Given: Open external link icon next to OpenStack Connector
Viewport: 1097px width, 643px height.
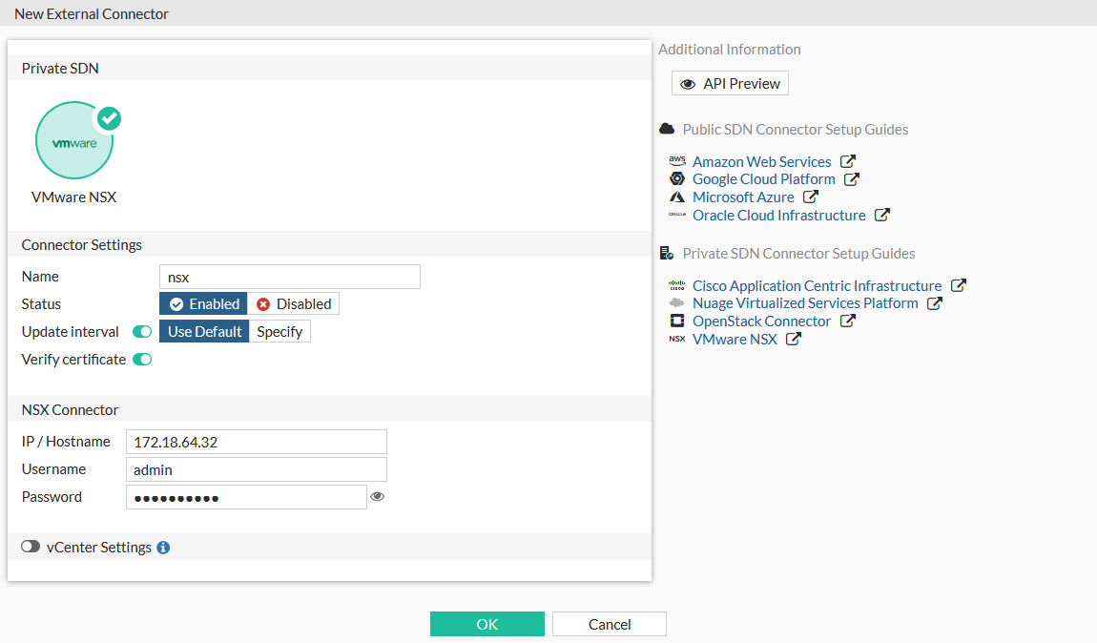Looking at the screenshot, I should pyautogui.click(x=847, y=321).
